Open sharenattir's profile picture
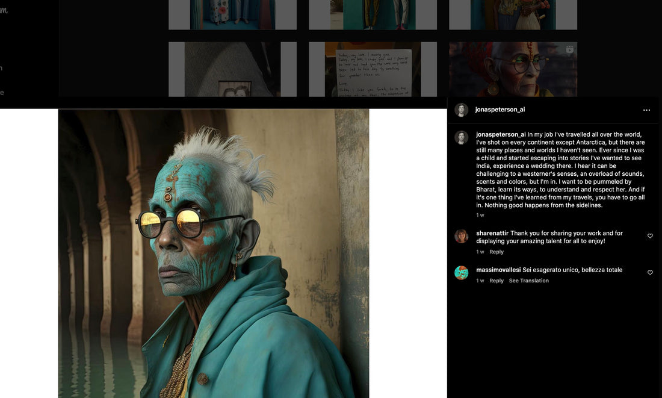The height and width of the screenshot is (398, 662). click(x=462, y=236)
